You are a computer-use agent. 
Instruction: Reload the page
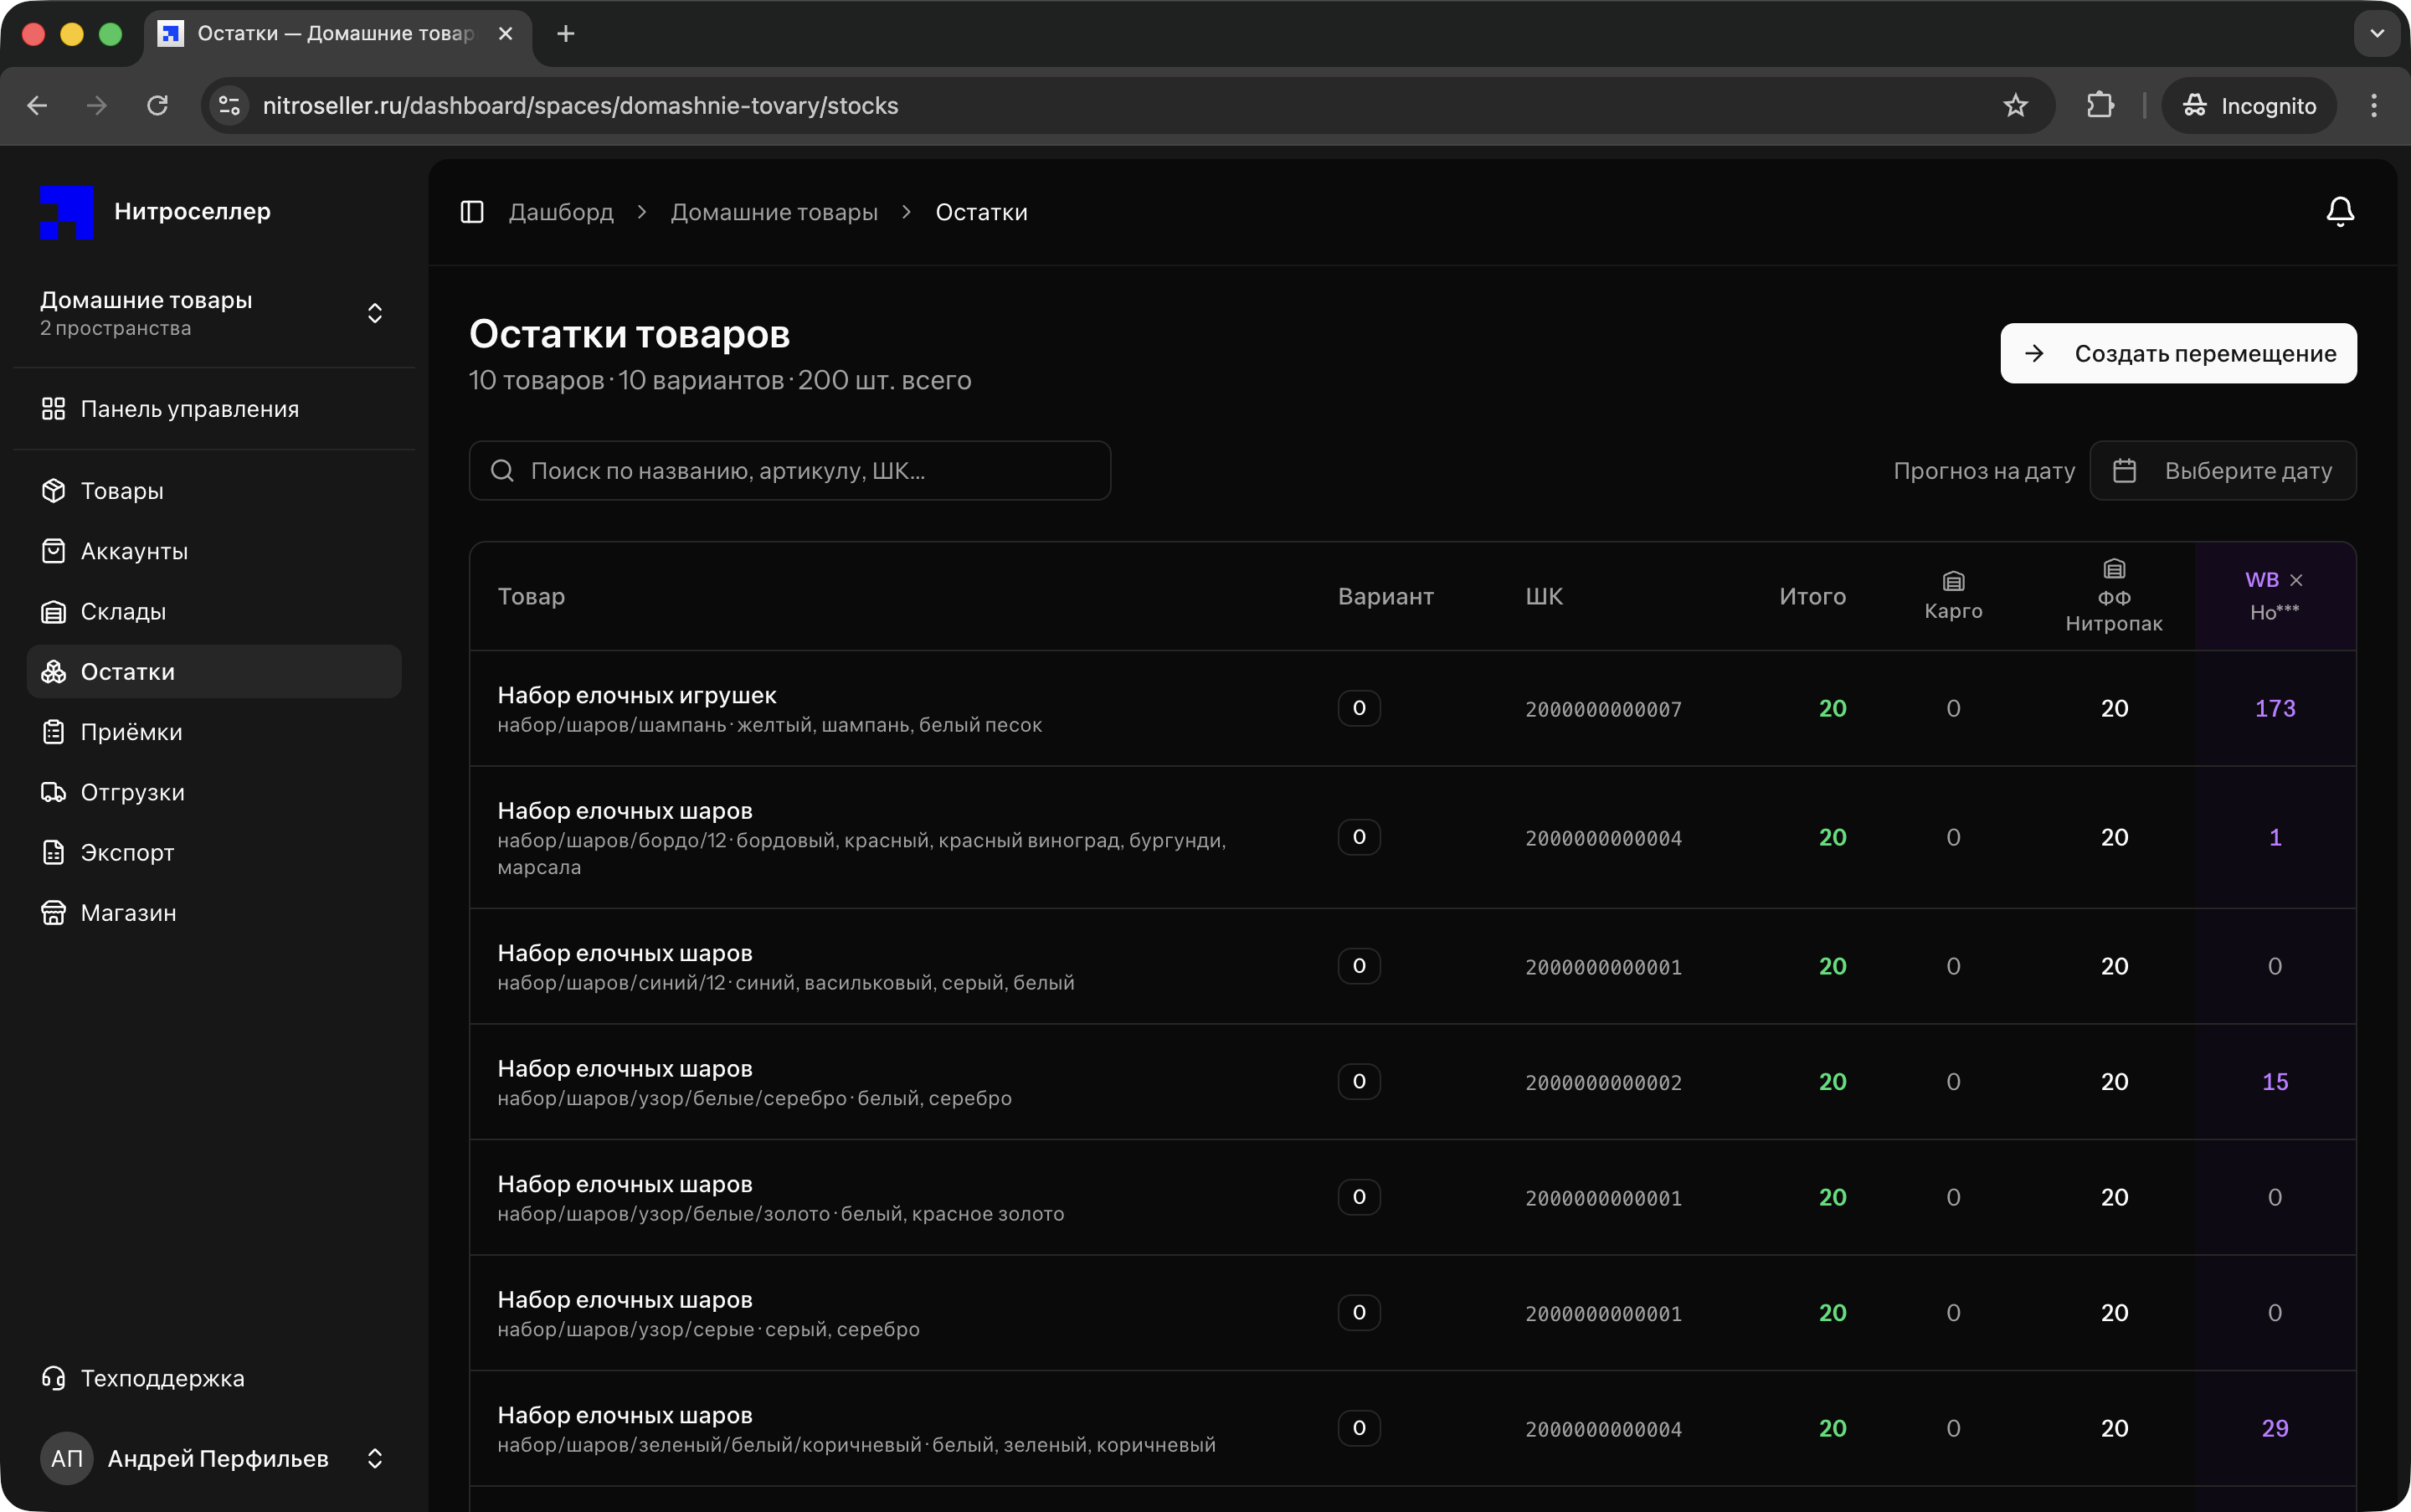pos(157,106)
